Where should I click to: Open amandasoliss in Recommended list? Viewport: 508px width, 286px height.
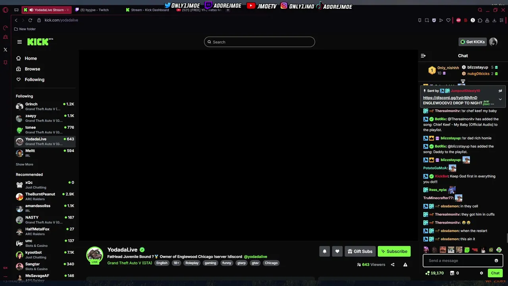pos(45,208)
